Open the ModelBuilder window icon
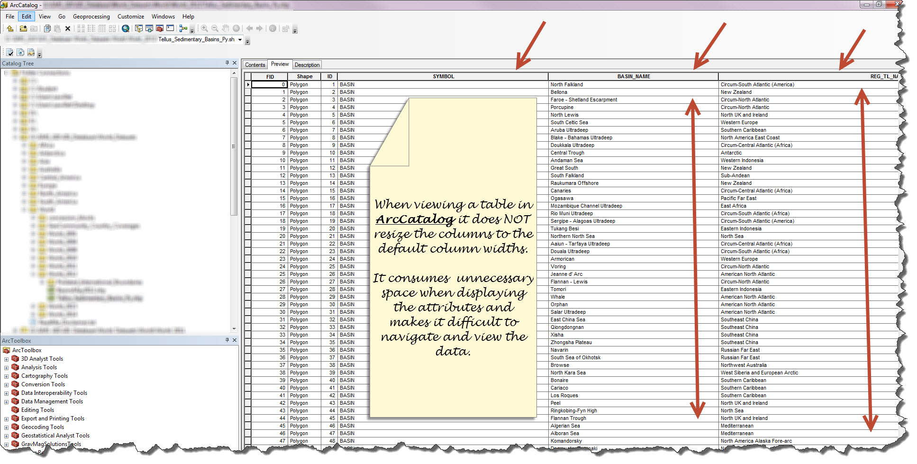 pyautogui.click(x=183, y=28)
